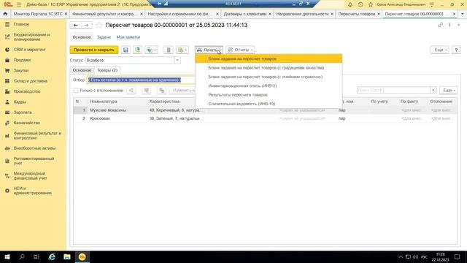
Task: Choose Инвентаризационная опись (ИНВ-3)
Action: [x=269, y=85]
